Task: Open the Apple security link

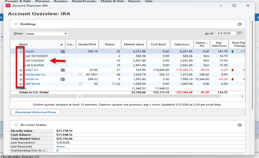Action: pyautogui.click(x=29, y=51)
